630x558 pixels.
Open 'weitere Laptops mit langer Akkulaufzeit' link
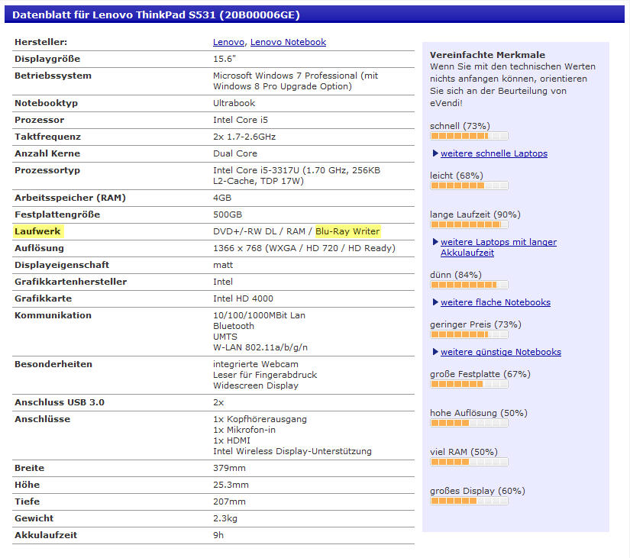point(498,242)
